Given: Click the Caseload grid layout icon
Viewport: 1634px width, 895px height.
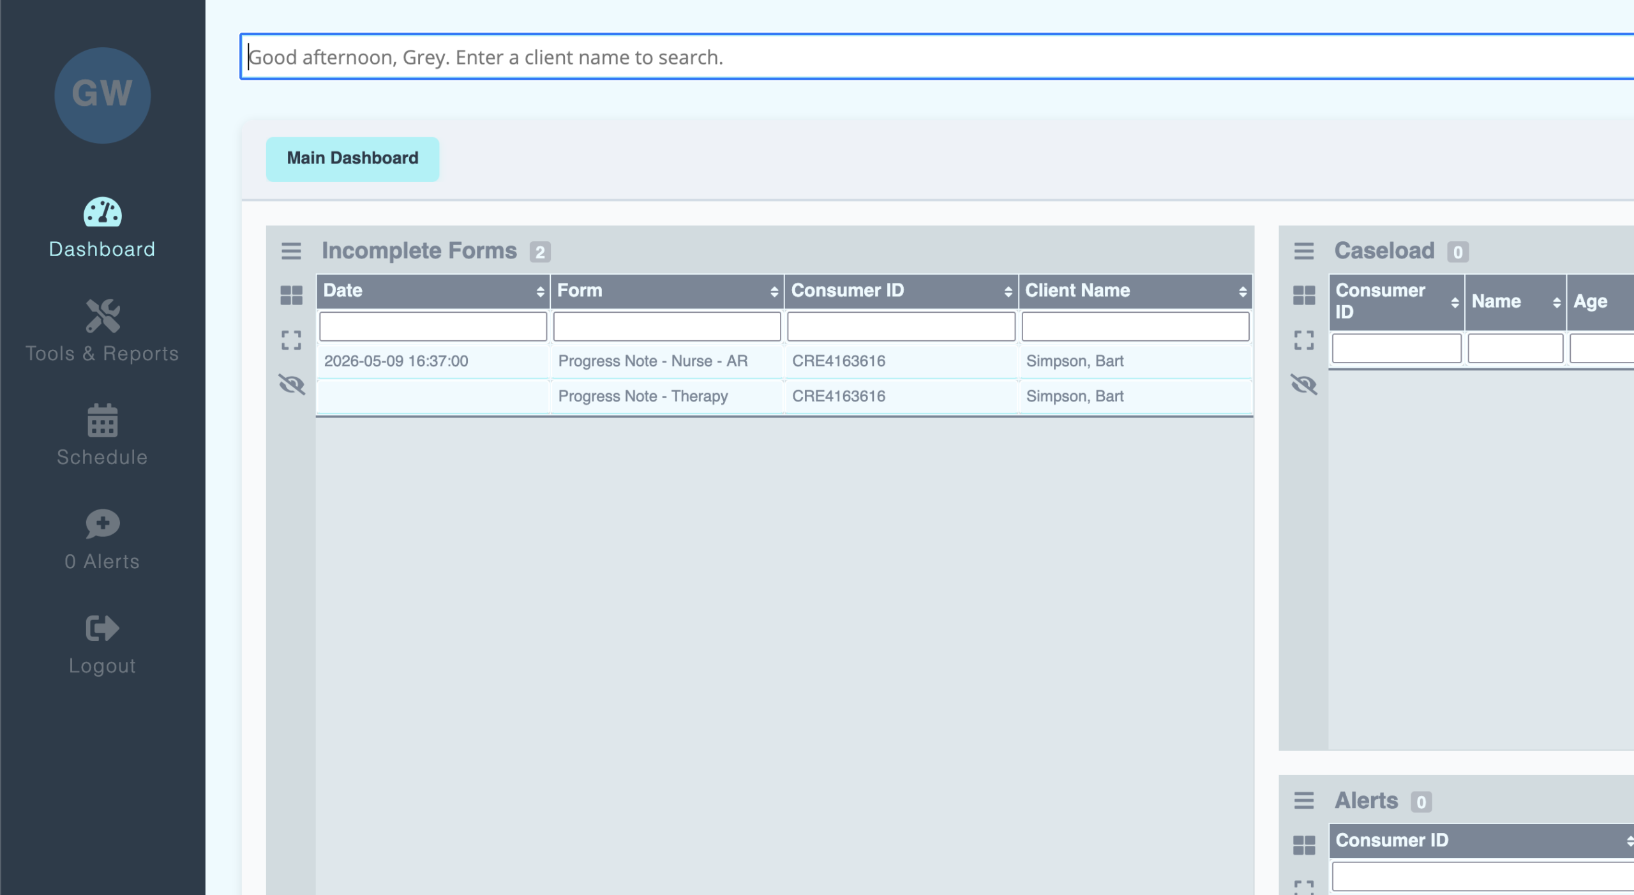Looking at the screenshot, I should [x=1304, y=296].
